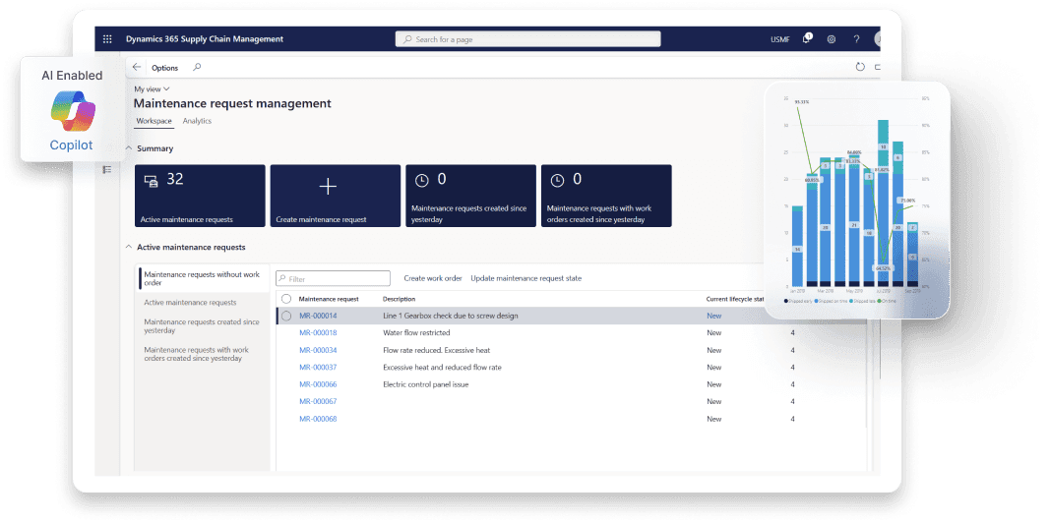Select Maintenance requests without work order list
The height and width of the screenshot is (522, 1050).
pos(203,278)
